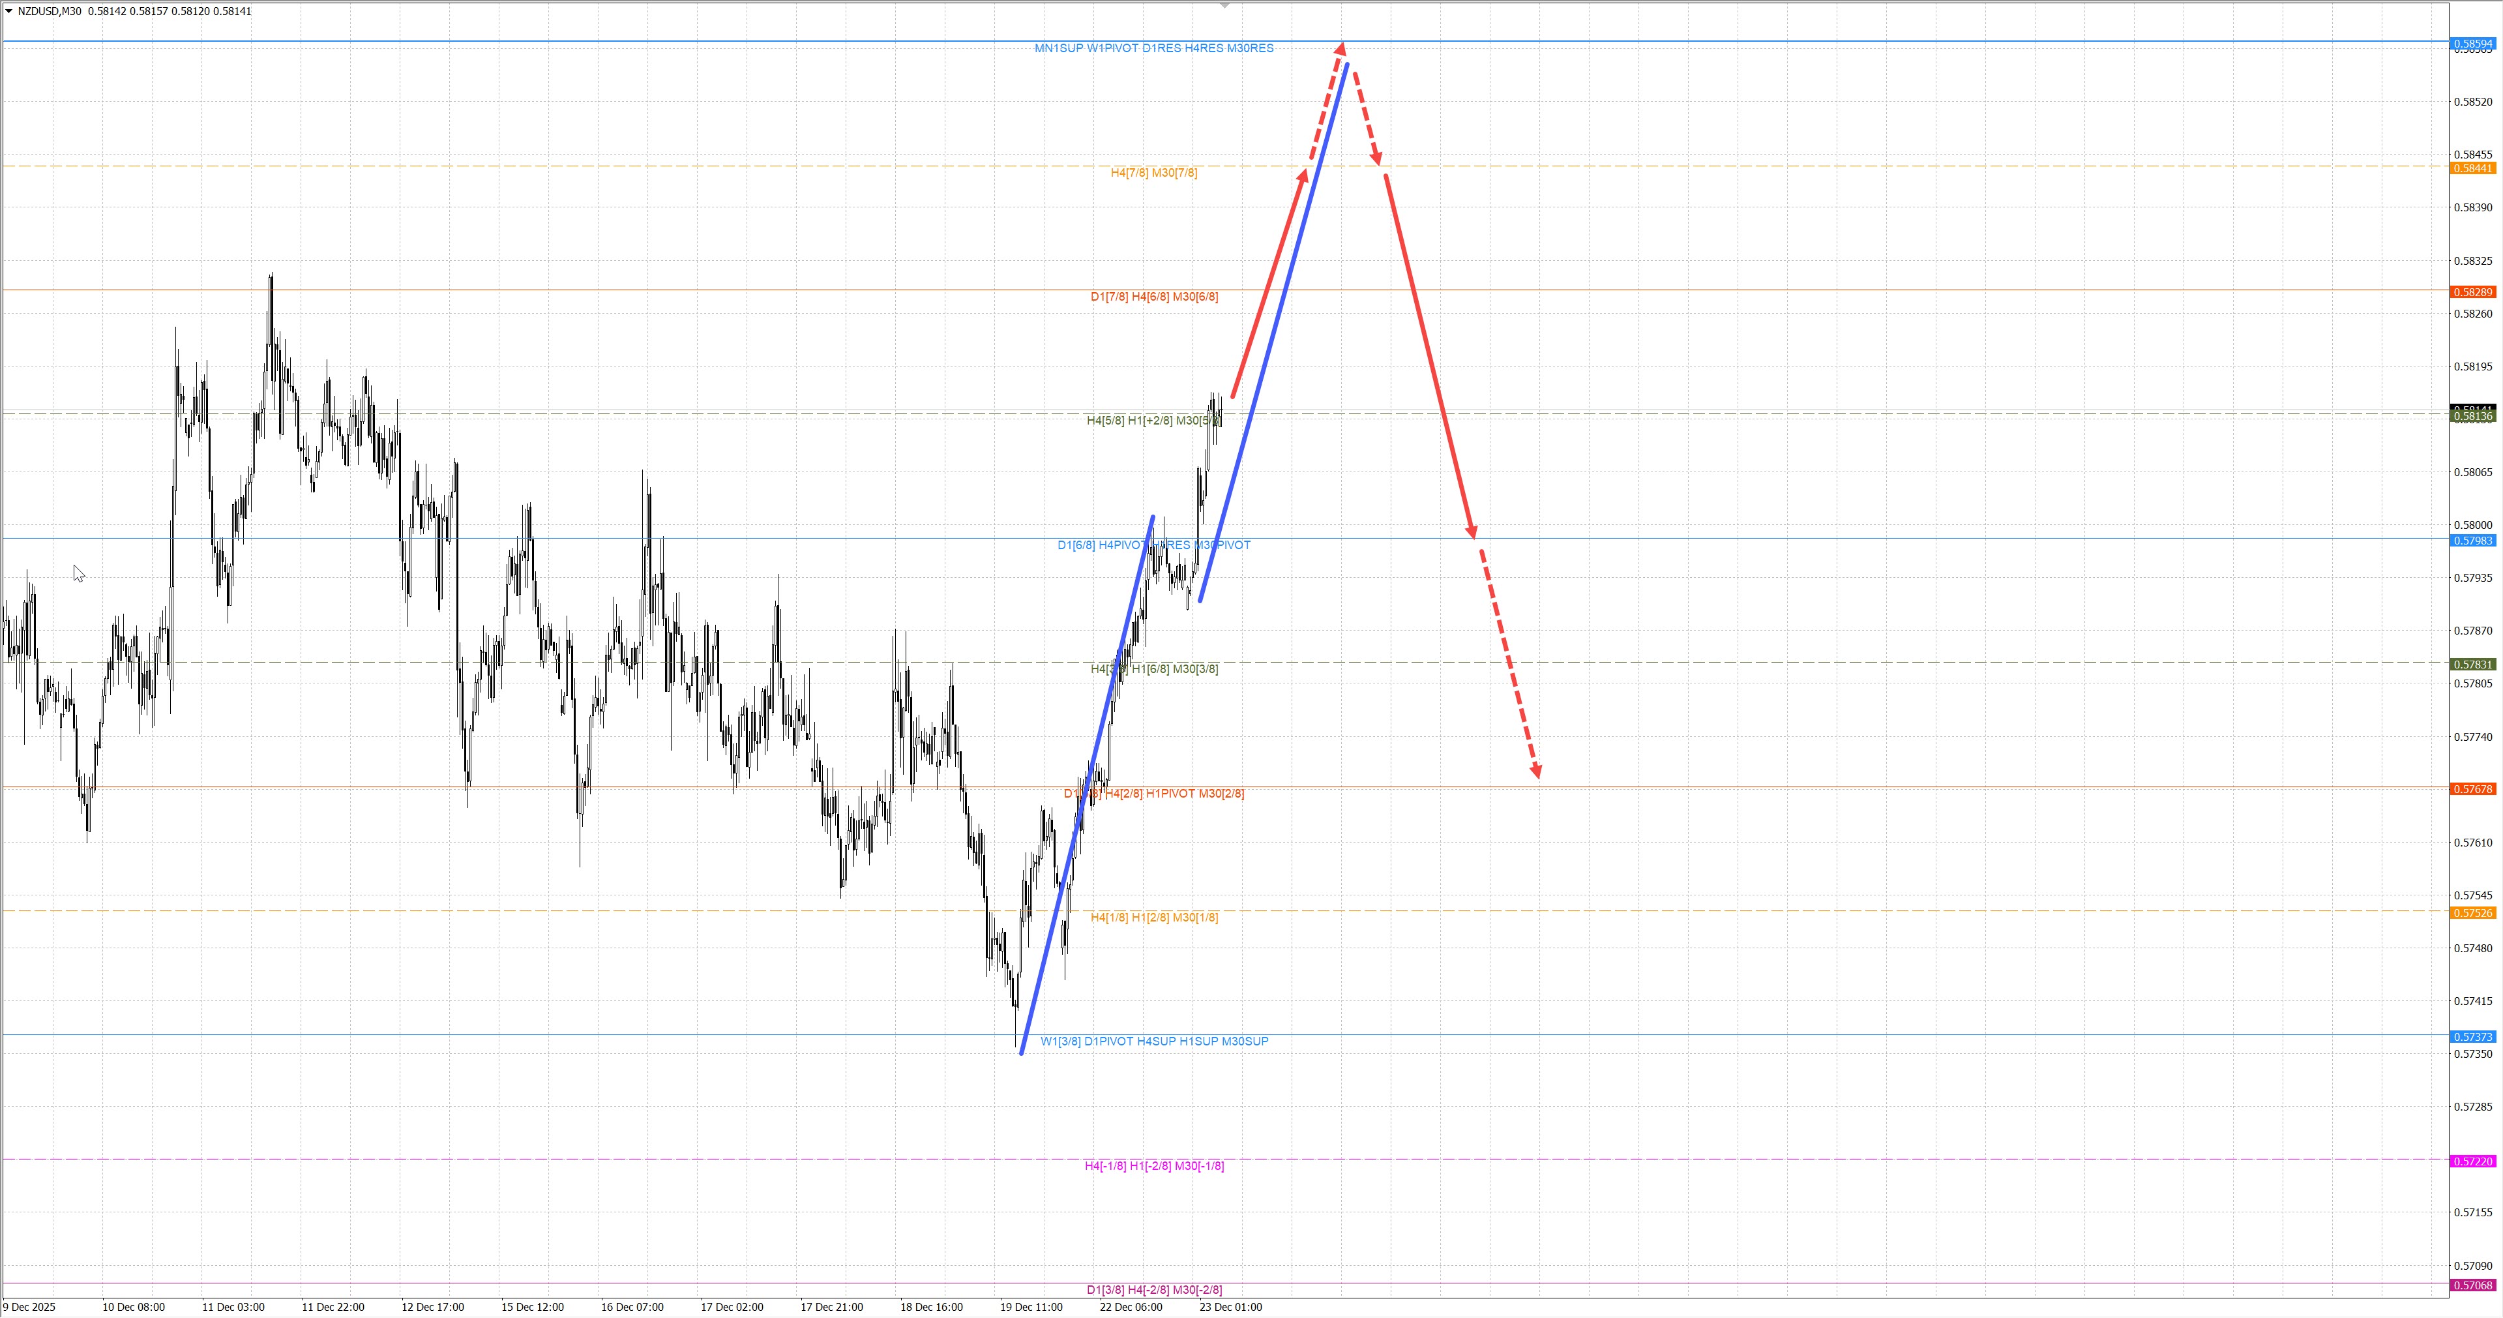Click the magenta 0.57220 price tag
Image resolution: width=2503 pixels, height=1318 pixels.
[x=2473, y=1161]
